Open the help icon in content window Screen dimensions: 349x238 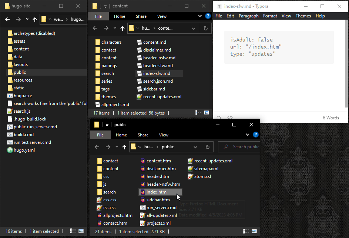(208, 16)
